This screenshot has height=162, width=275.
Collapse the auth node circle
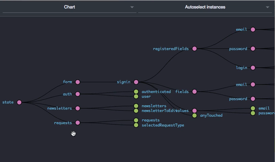click(78, 94)
